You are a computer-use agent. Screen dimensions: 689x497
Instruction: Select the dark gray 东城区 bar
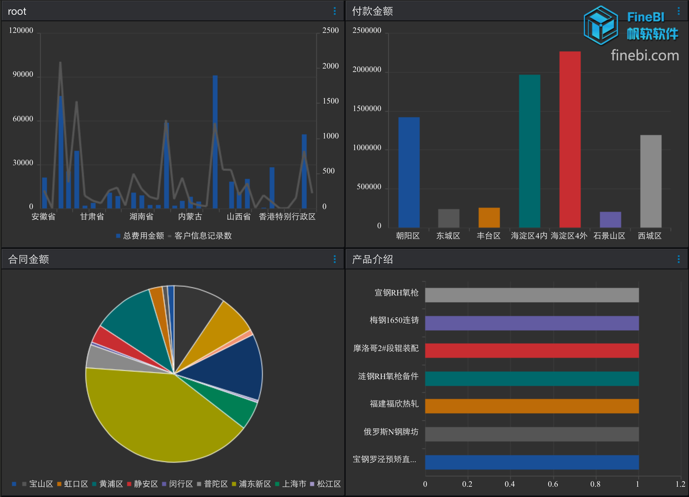(448, 218)
